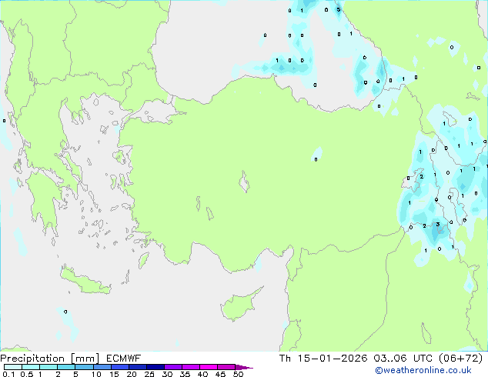Select the 30–35 mm purple legend box

[x=172, y=367]
